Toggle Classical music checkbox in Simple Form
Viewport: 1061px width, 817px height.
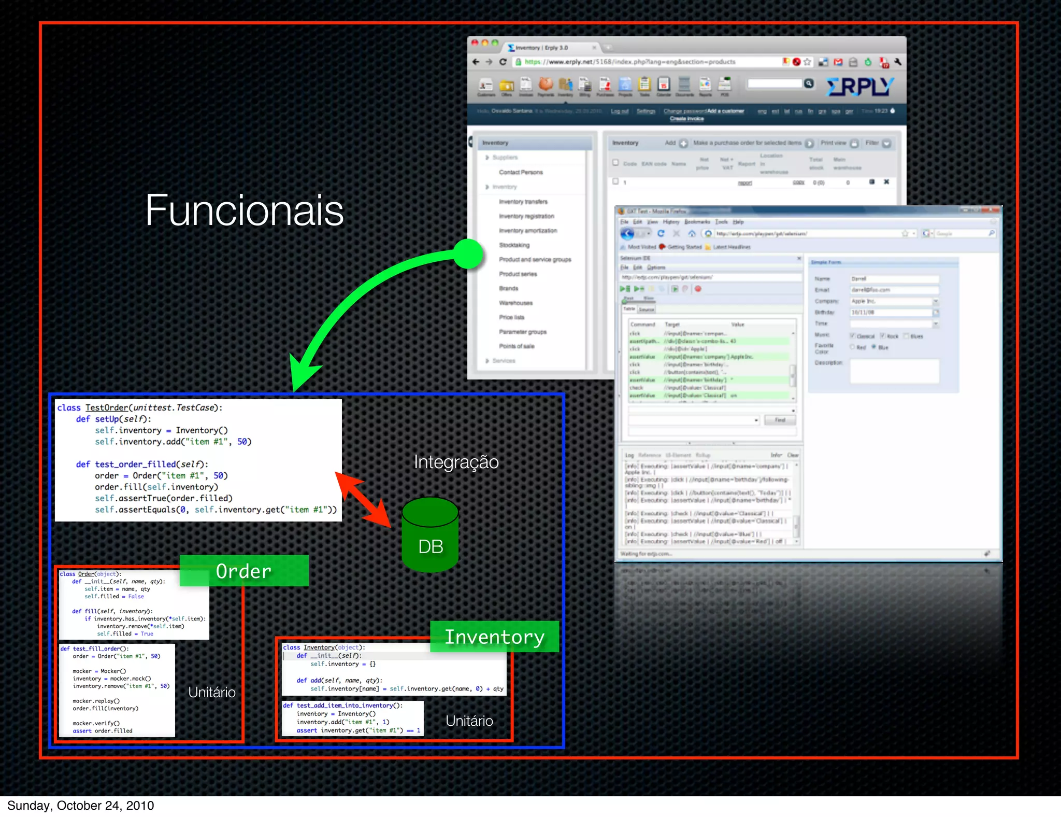[852, 336]
